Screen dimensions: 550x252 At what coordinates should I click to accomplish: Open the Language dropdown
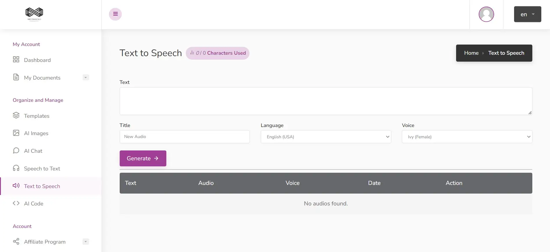[326, 137]
